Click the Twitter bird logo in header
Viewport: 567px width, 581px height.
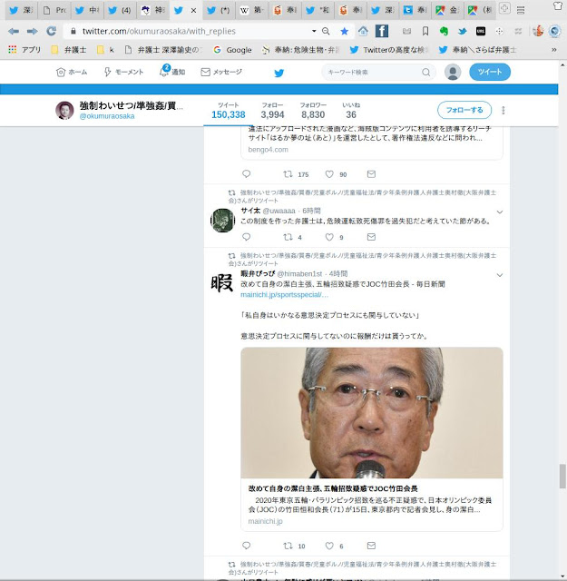pos(279,73)
